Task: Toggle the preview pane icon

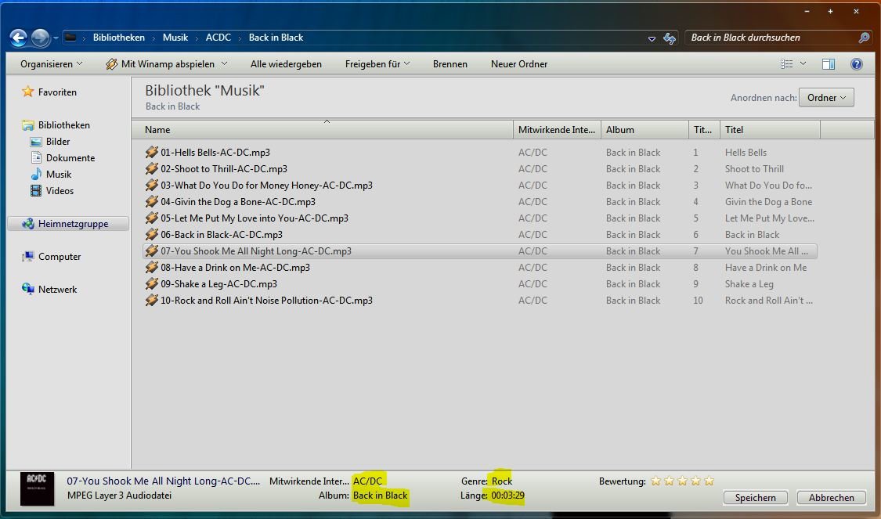Action: pyautogui.click(x=829, y=64)
